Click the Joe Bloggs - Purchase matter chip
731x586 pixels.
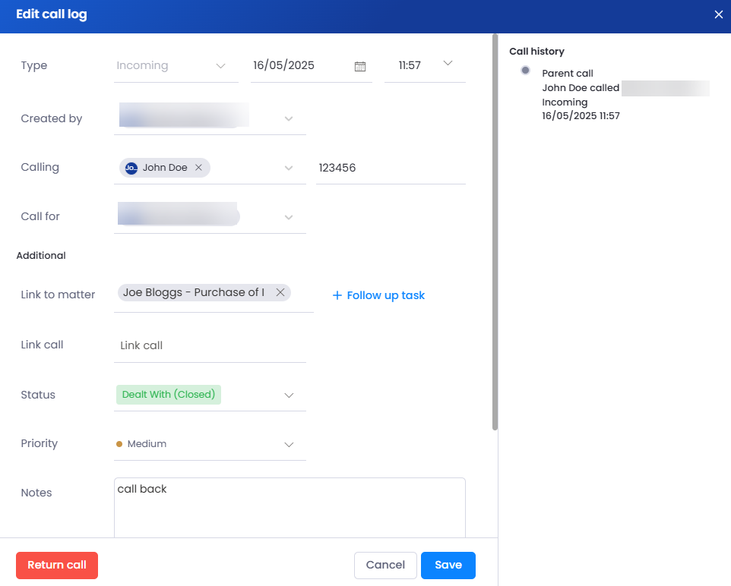[x=204, y=292]
